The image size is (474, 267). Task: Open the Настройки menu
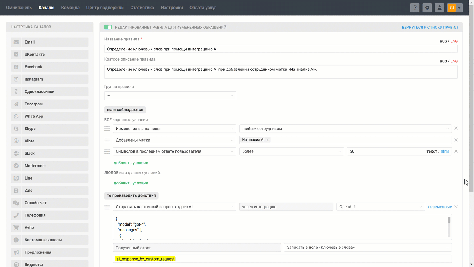pos(172,8)
